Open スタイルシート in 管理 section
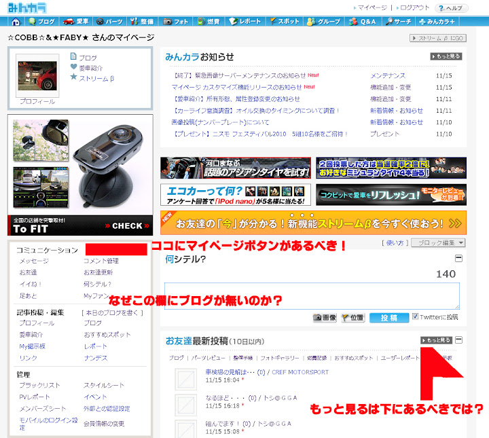The height and width of the screenshot is (438, 489). coord(104,385)
